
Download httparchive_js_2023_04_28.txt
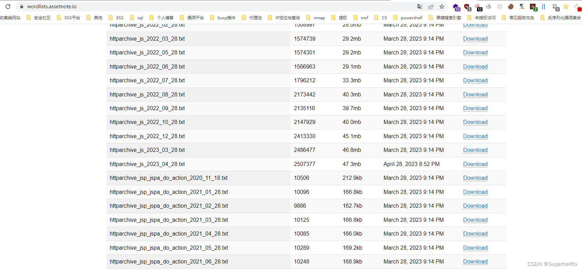[x=475, y=164]
